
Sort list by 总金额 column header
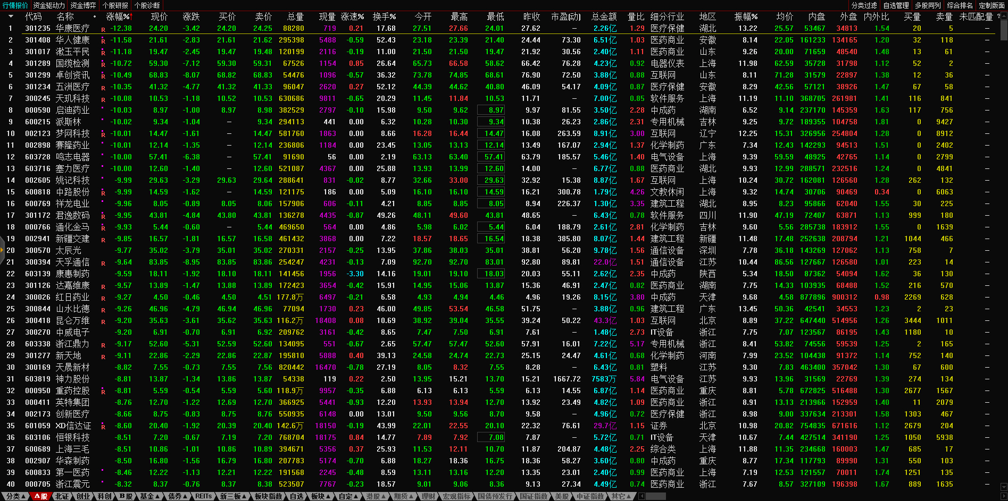(x=604, y=17)
